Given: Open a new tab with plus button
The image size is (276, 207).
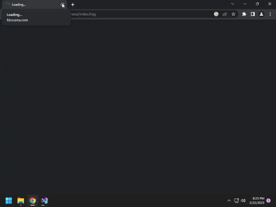Looking at the screenshot, I should 73,5.
